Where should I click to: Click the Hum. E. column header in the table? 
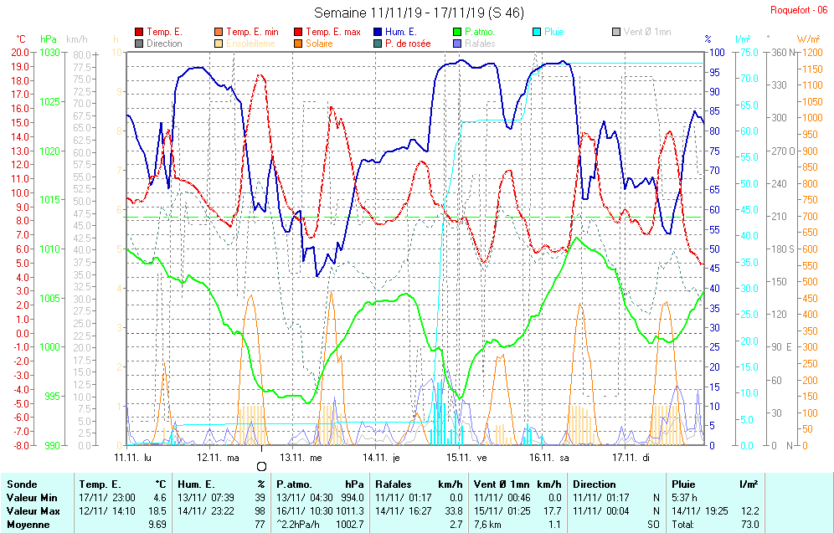196,484
